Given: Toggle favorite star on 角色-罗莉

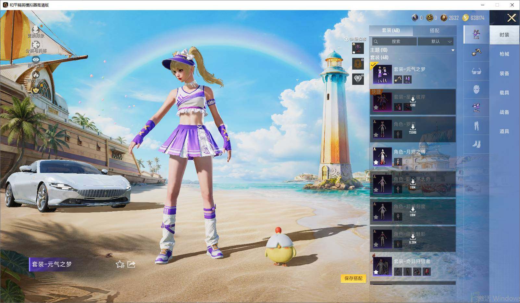Looking at the screenshot, I should click(x=376, y=135).
